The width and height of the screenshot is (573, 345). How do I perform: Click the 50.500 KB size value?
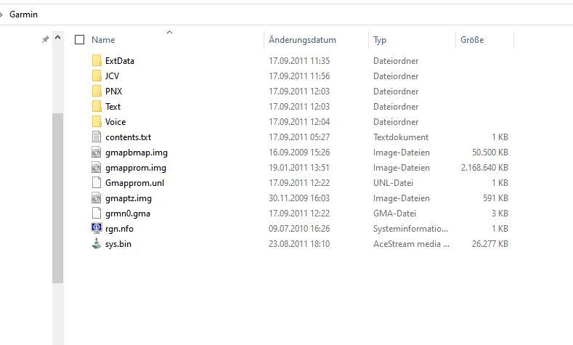pos(490,153)
